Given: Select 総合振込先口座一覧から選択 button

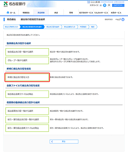Looking at the screenshot, I should [27, 52].
